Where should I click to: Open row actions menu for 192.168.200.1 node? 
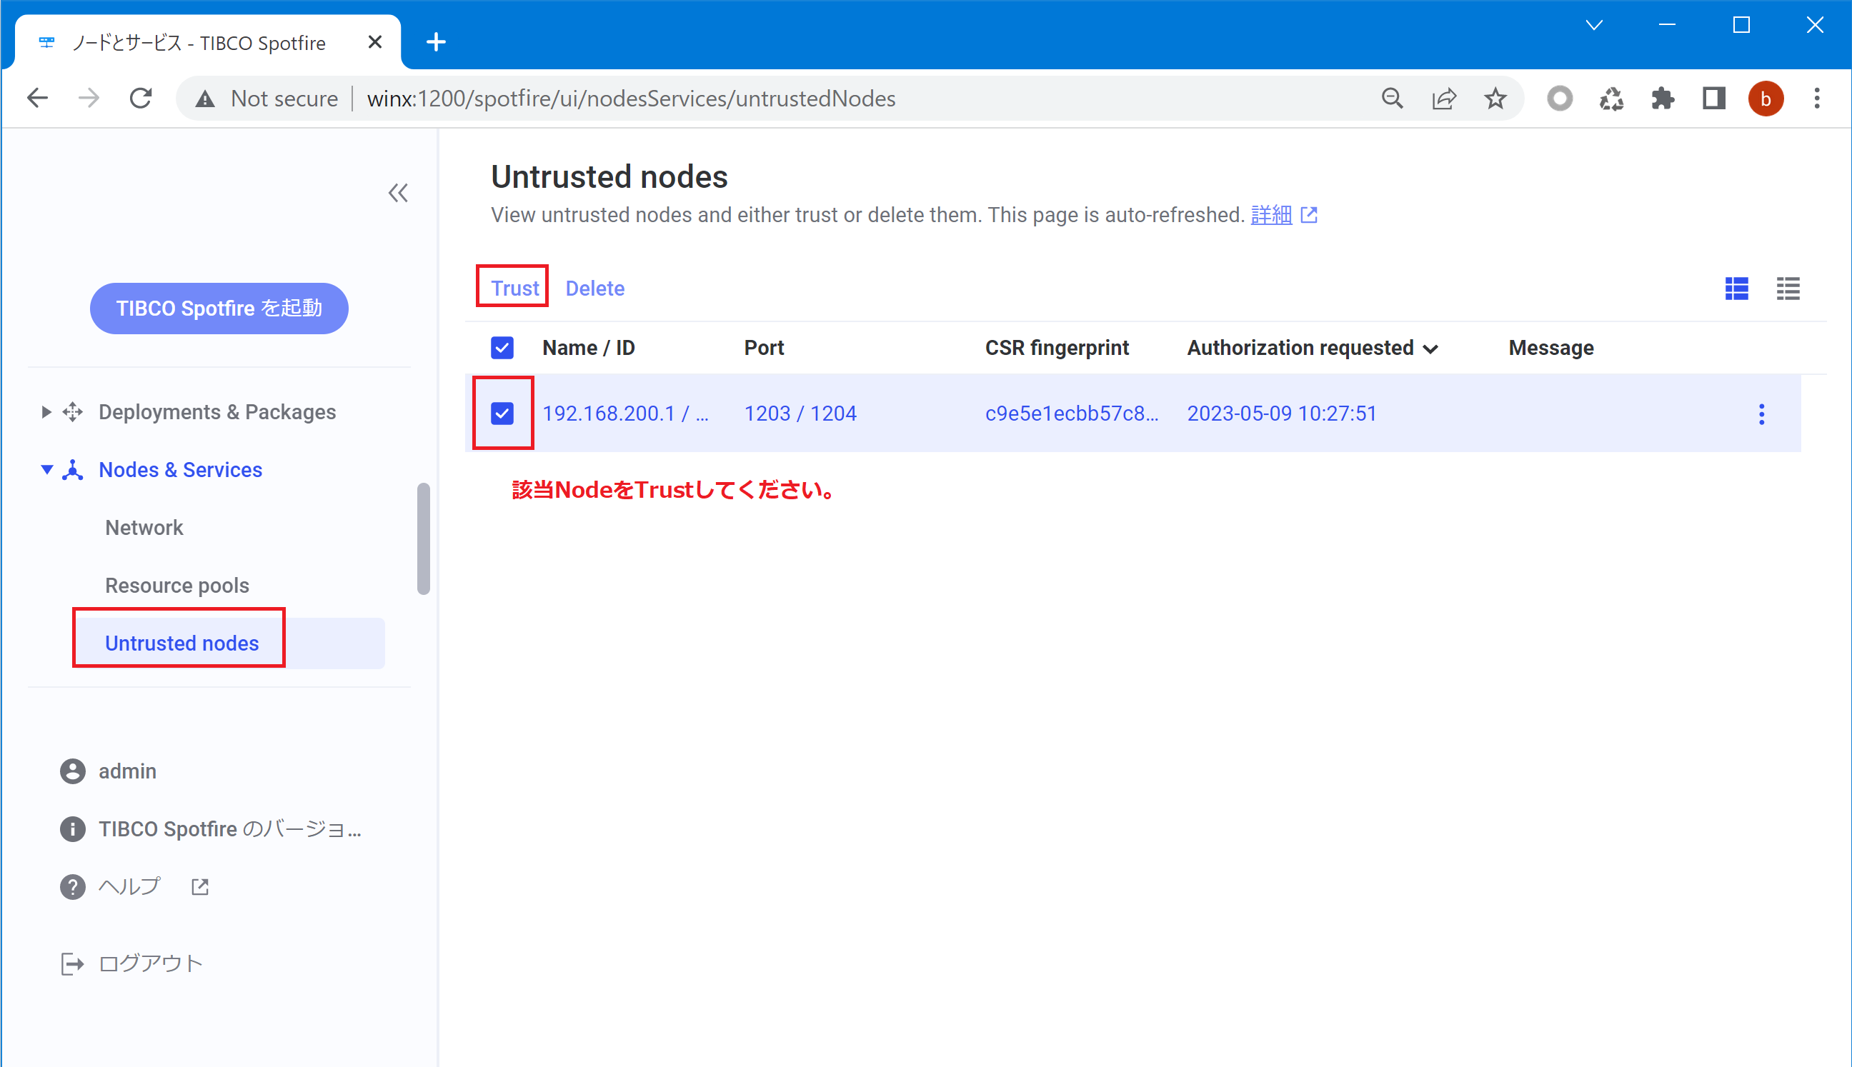(1762, 414)
